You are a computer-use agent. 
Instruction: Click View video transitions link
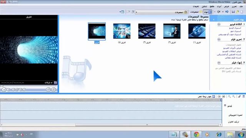[x=231, y=51]
